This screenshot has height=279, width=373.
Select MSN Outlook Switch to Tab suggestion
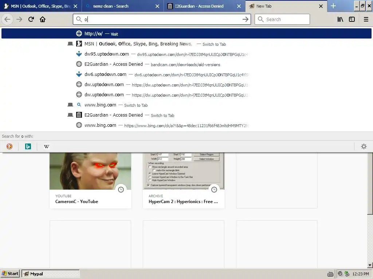[x=186, y=44]
